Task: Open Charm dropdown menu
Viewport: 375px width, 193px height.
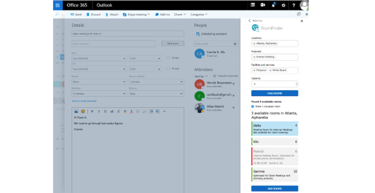Action: pyautogui.click(x=180, y=15)
